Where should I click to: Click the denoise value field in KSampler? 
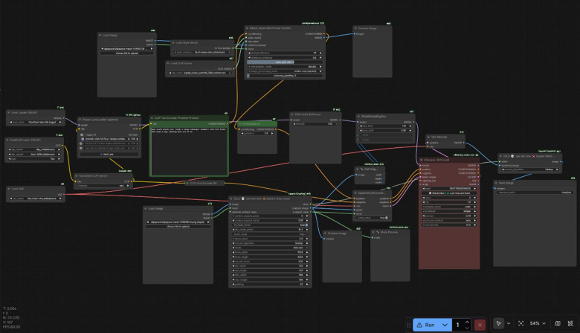(x=449, y=216)
